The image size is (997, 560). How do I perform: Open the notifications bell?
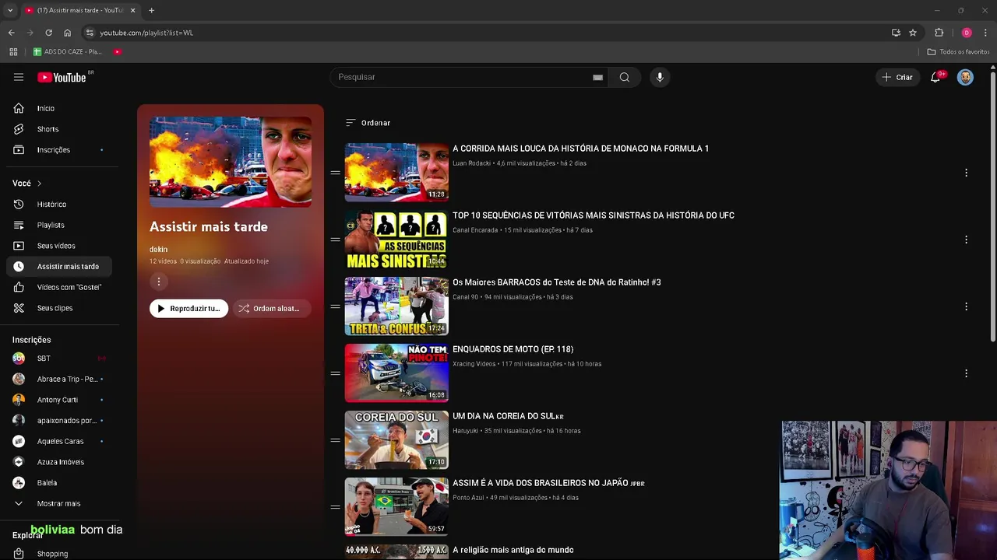(935, 77)
